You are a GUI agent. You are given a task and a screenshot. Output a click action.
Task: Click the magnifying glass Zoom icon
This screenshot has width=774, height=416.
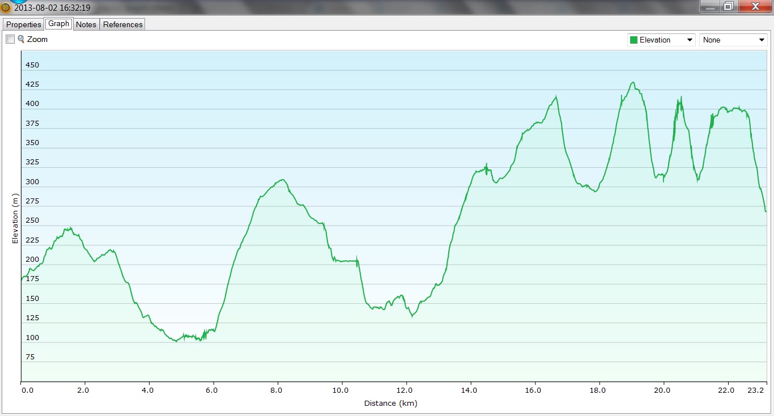click(21, 39)
